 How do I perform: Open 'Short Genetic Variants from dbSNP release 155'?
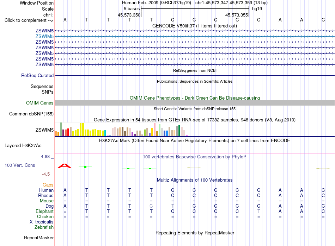pos(195,109)
